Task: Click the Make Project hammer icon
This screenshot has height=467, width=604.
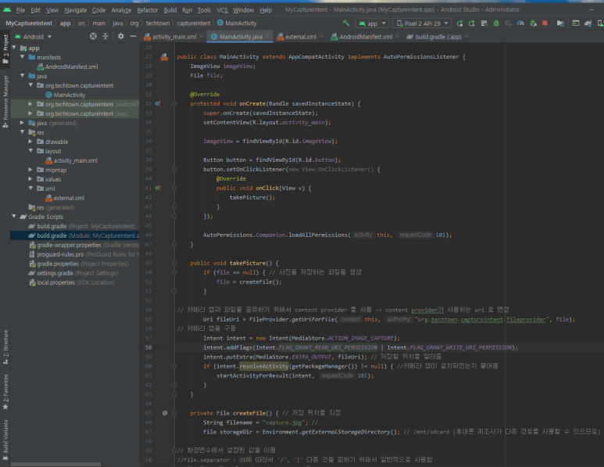Action: coord(346,23)
